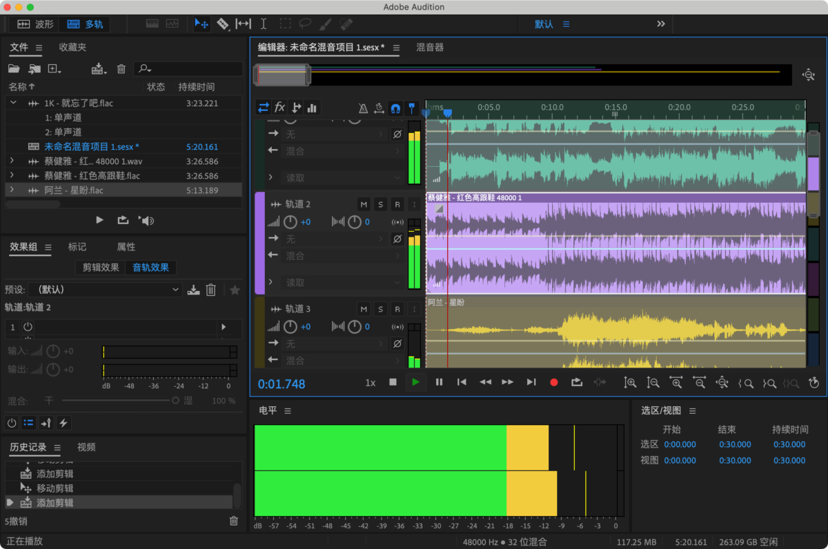Image resolution: width=828 pixels, height=549 pixels.
Task: Open 轨道 2 automation mode dropdown 读取
Action: click(344, 283)
